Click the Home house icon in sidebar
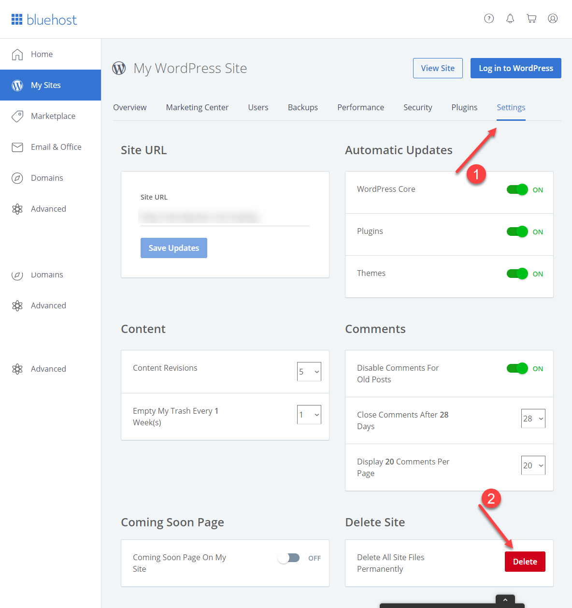The width and height of the screenshot is (572, 608). coord(17,54)
